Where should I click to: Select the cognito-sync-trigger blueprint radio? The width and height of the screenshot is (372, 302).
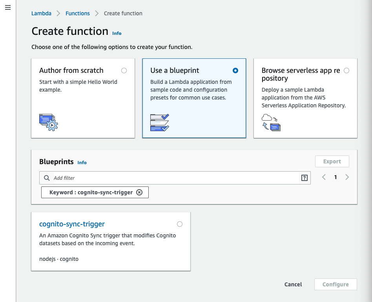click(180, 224)
